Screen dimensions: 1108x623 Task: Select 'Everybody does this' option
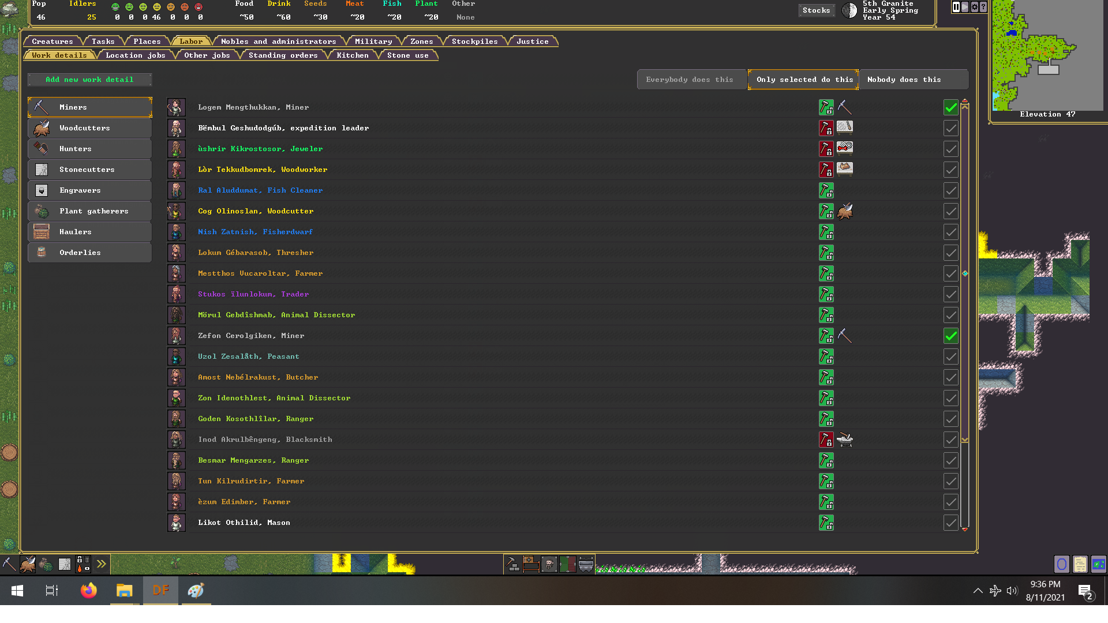pyautogui.click(x=690, y=80)
